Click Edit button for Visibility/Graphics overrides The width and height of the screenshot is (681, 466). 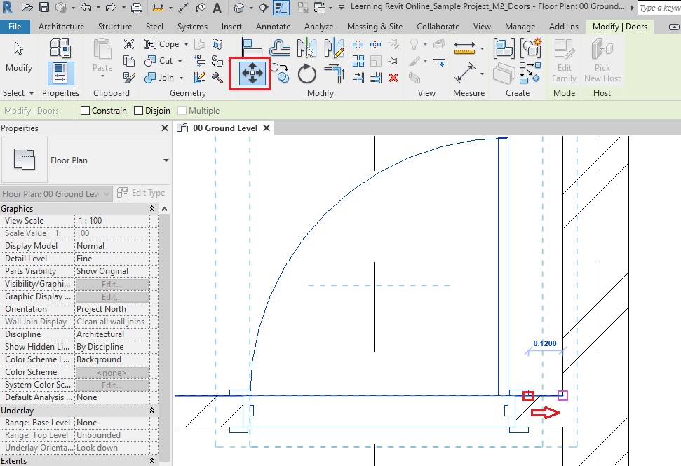tap(112, 284)
